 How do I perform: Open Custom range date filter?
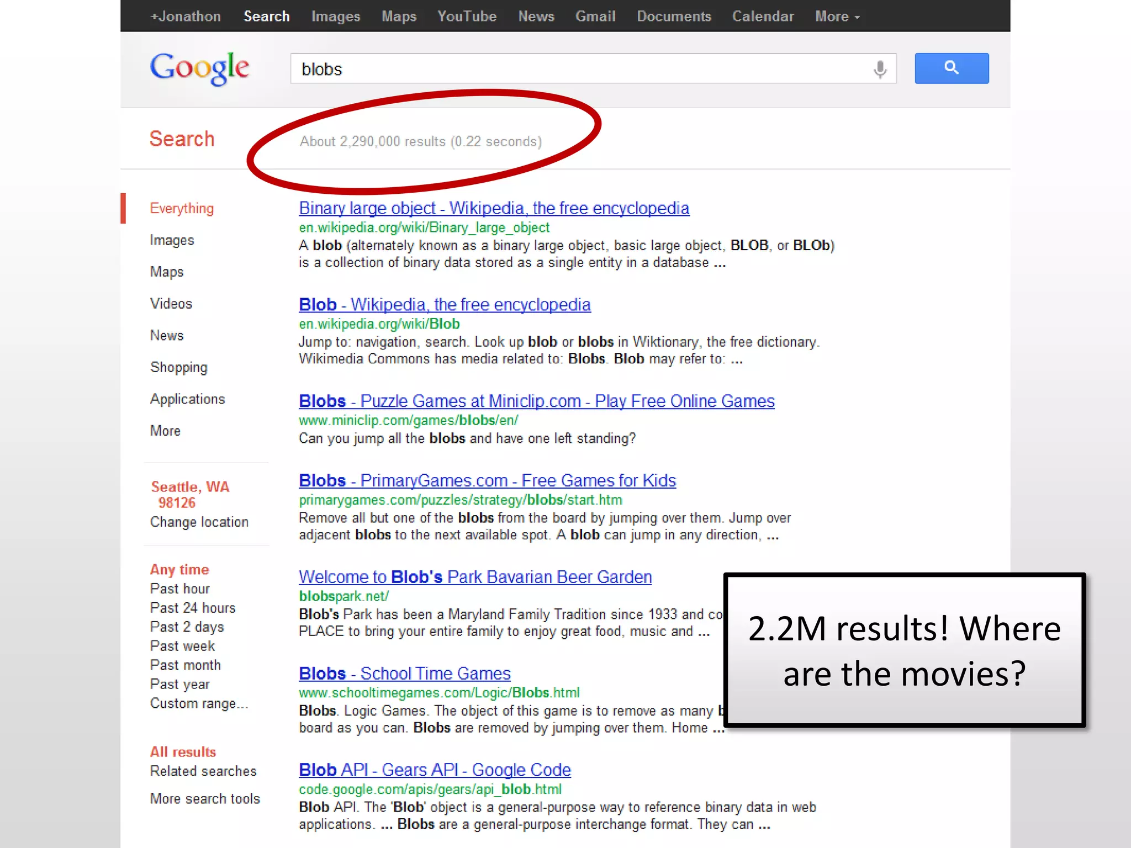pyautogui.click(x=199, y=704)
